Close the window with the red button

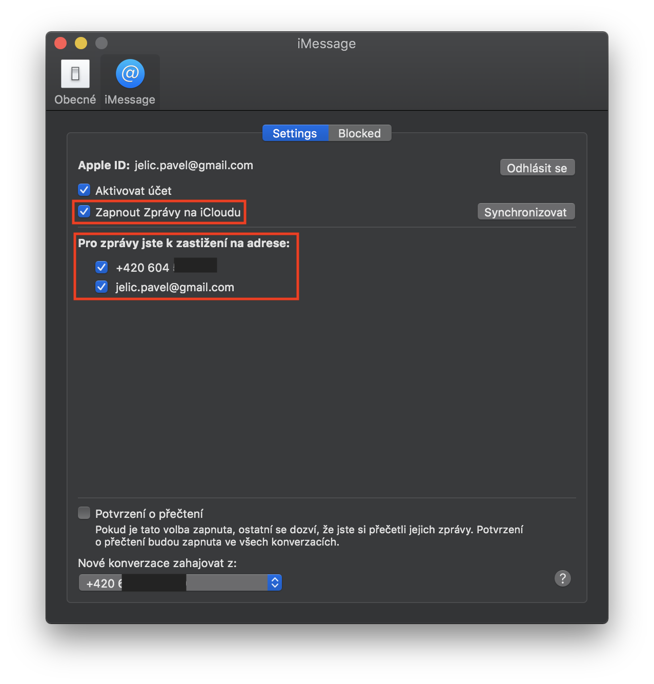(x=60, y=43)
